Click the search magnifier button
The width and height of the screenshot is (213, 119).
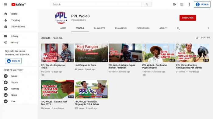point(147,5)
